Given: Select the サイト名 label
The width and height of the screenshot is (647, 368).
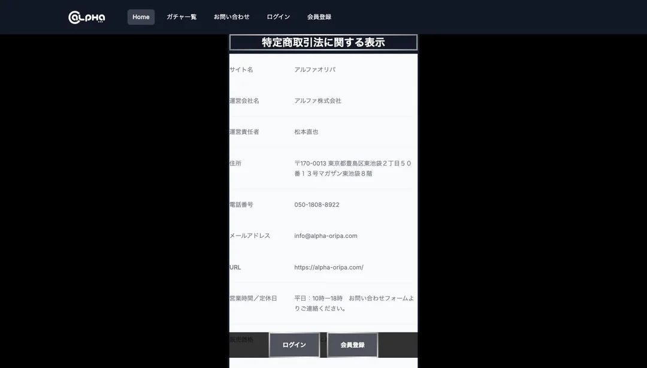Looking at the screenshot, I should pos(241,70).
